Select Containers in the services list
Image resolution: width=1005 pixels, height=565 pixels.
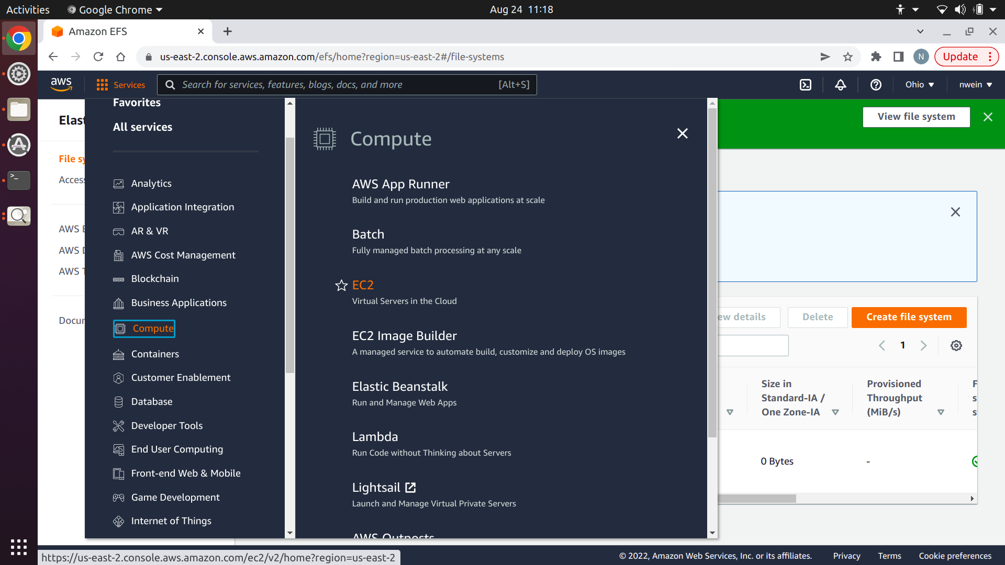[155, 354]
